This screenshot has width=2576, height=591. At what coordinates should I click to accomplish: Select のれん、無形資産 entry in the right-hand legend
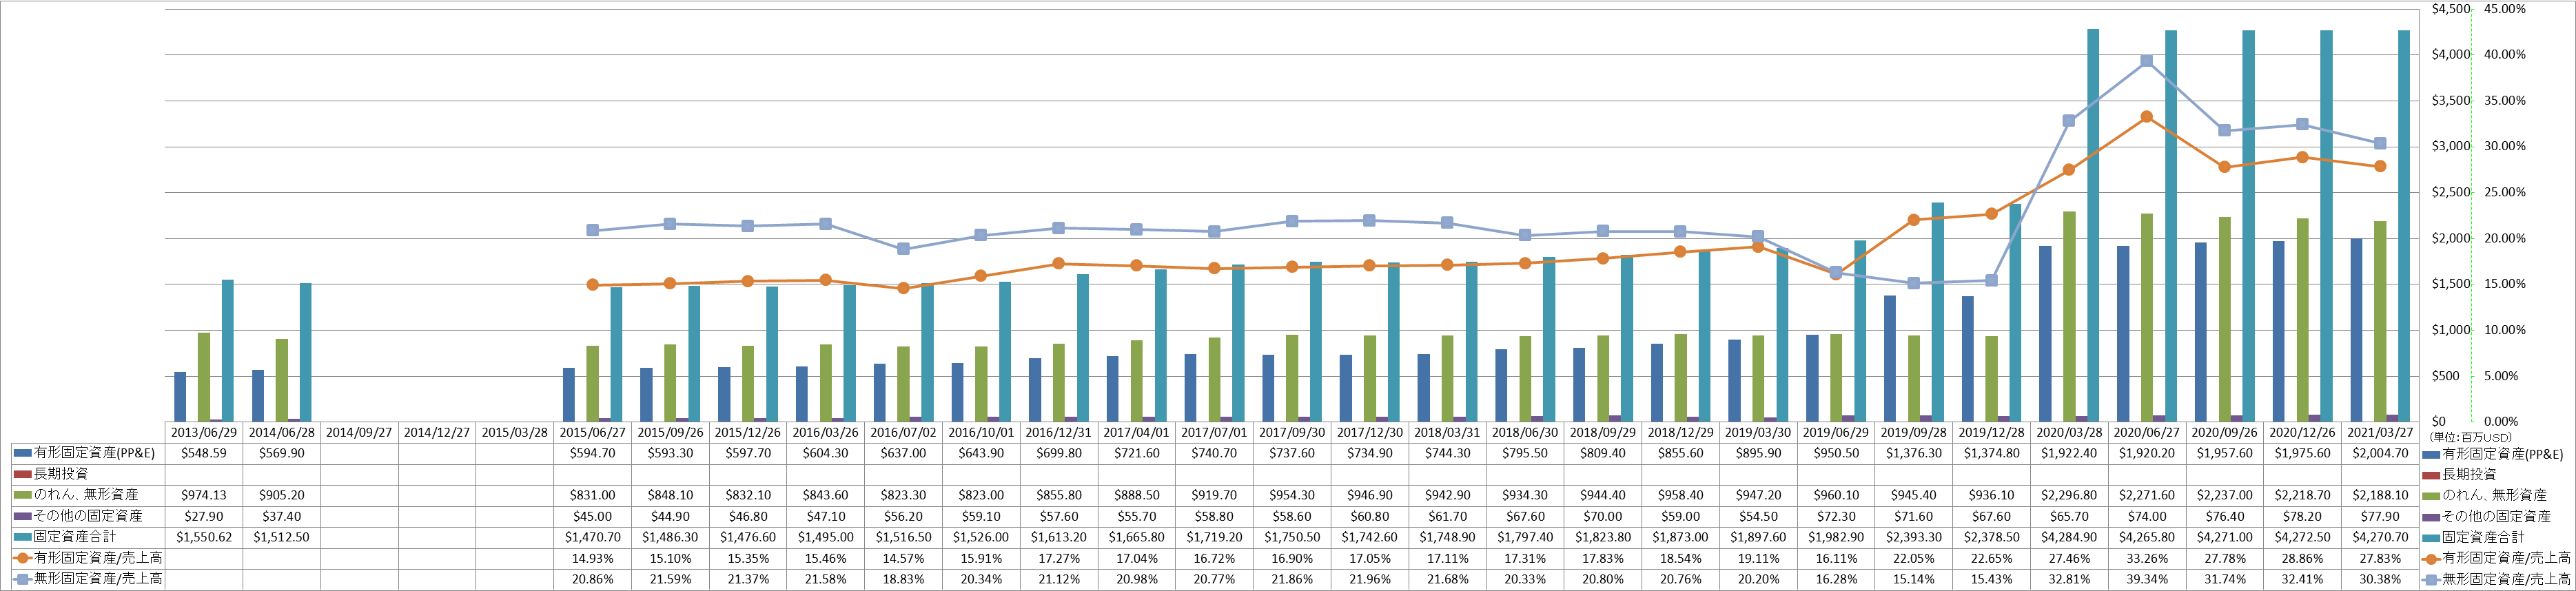click(x=2494, y=495)
